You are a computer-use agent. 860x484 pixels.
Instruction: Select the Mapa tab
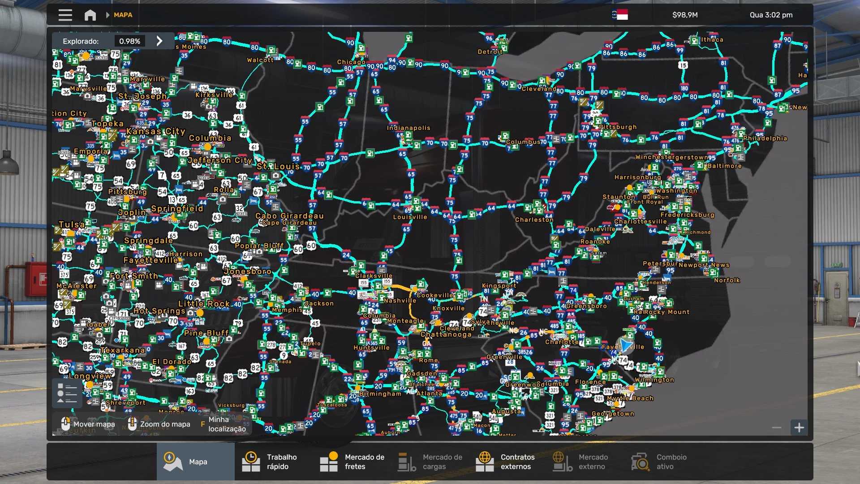click(195, 462)
